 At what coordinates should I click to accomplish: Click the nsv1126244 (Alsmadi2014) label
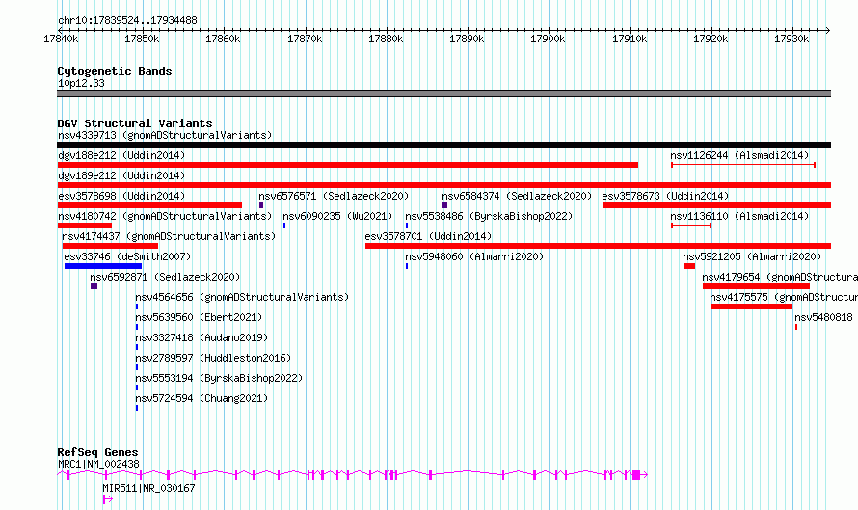pyautogui.click(x=739, y=155)
